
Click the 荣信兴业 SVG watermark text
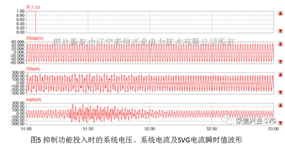pyautogui.click(x=255, y=121)
